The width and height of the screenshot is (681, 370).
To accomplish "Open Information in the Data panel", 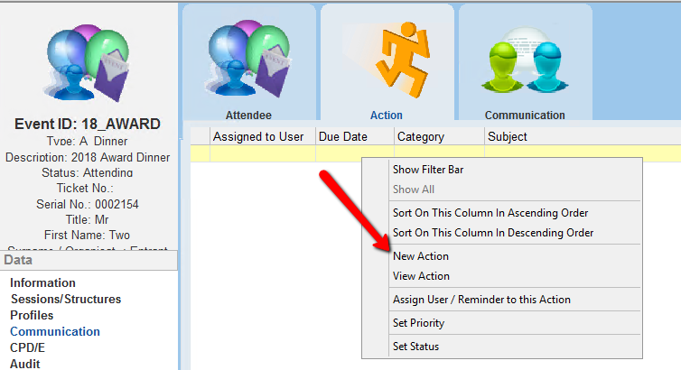I will (x=42, y=283).
